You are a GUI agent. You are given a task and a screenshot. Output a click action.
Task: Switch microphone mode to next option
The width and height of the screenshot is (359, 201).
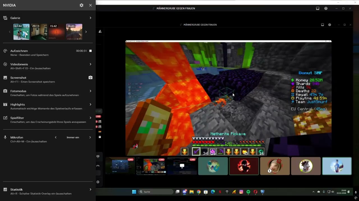click(90, 137)
